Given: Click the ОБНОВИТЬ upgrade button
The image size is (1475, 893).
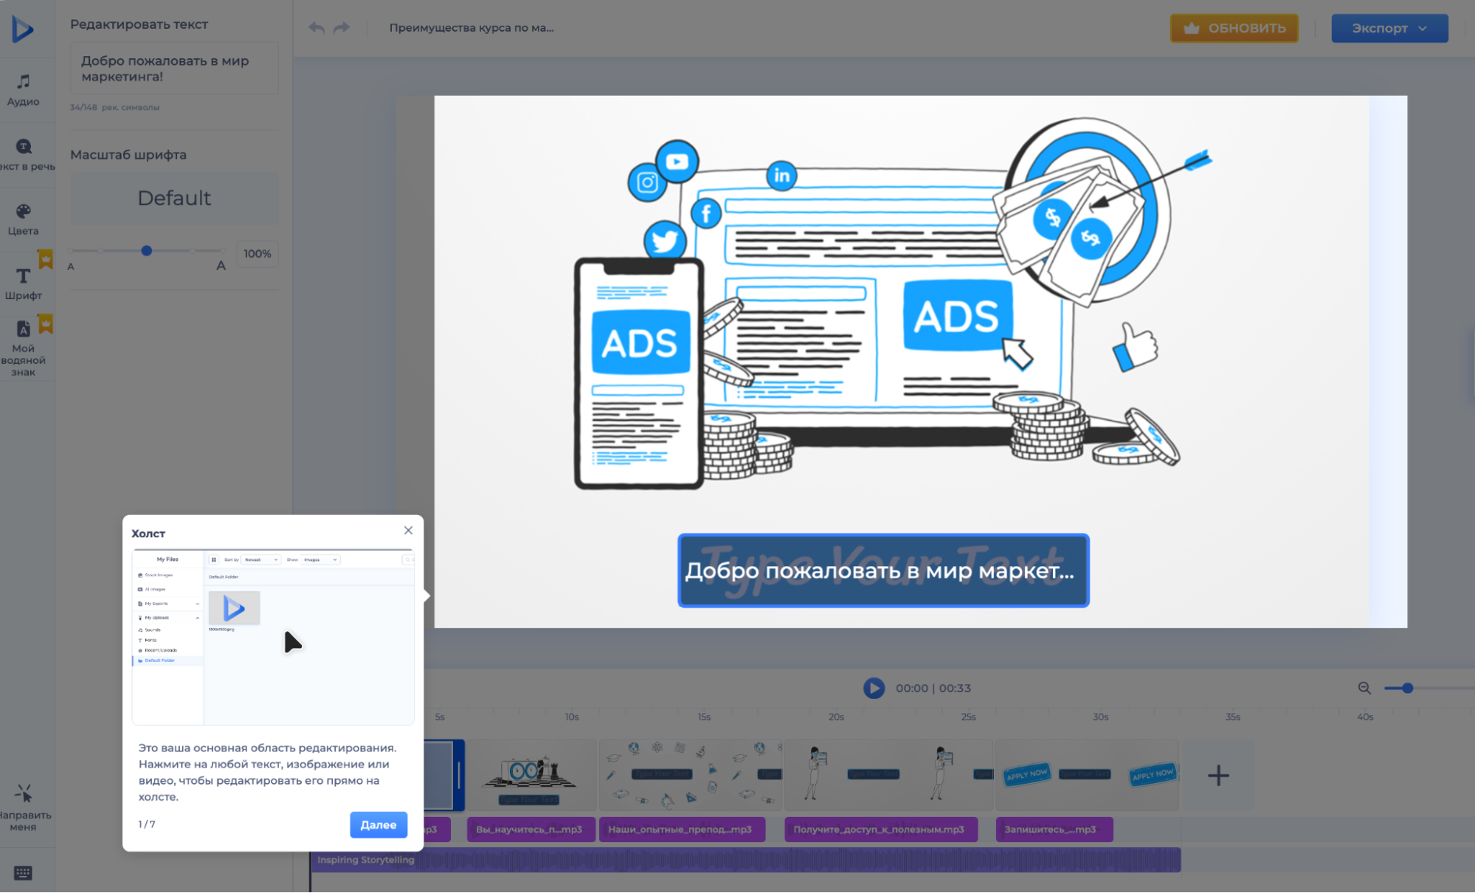Looking at the screenshot, I should 1234,28.
